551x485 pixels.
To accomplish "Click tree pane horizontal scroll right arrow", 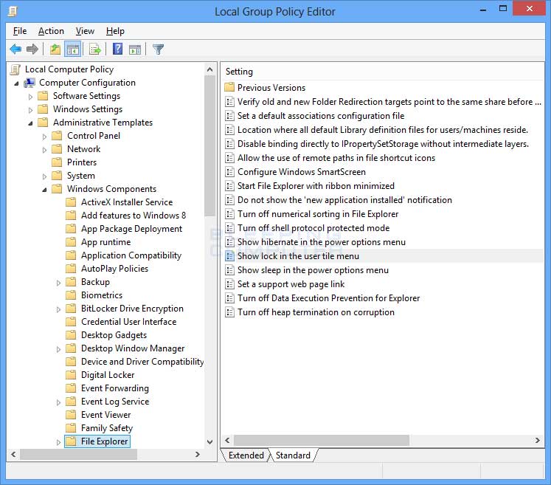I will pos(198,455).
